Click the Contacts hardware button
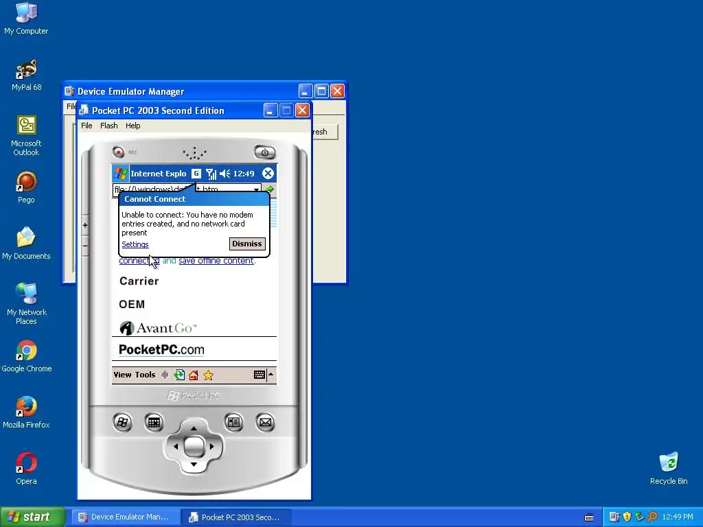The width and height of the screenshot is (703, 527). (233, 422)
